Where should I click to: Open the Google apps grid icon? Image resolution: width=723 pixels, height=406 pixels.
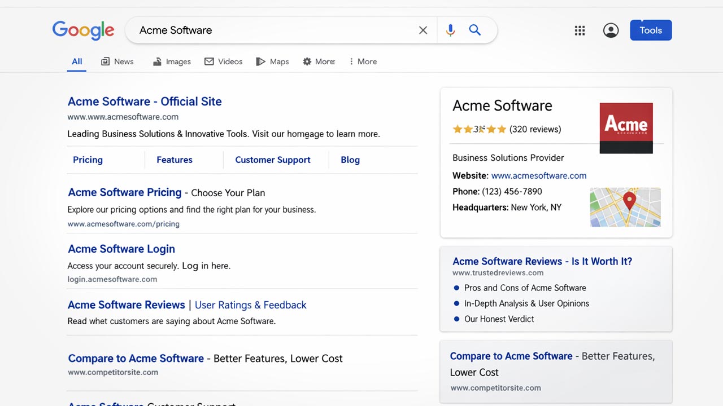[580, 30]
